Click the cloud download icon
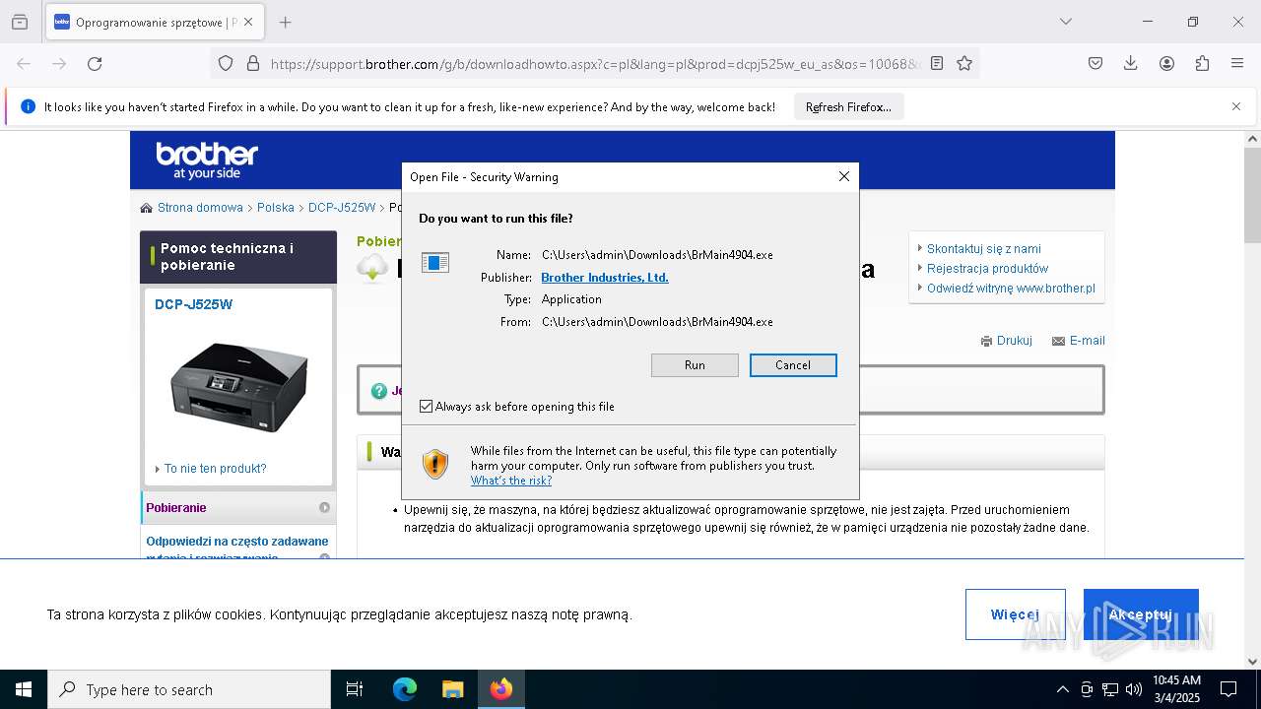The width and height of the screenshot is (1261, 709). point(372,268)
